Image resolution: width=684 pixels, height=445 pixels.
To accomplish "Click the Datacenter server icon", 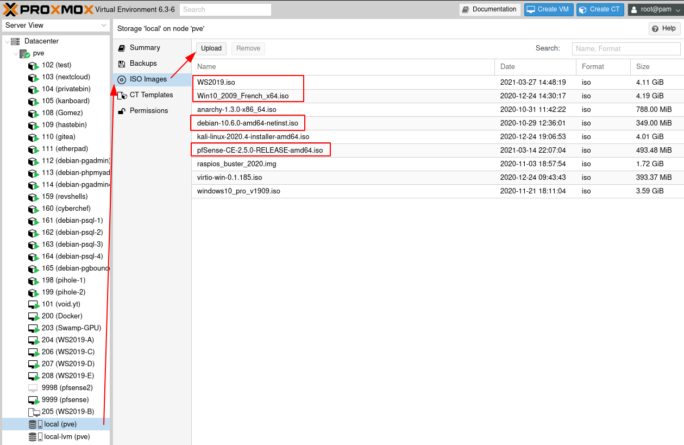I will (x=15, y=41).
